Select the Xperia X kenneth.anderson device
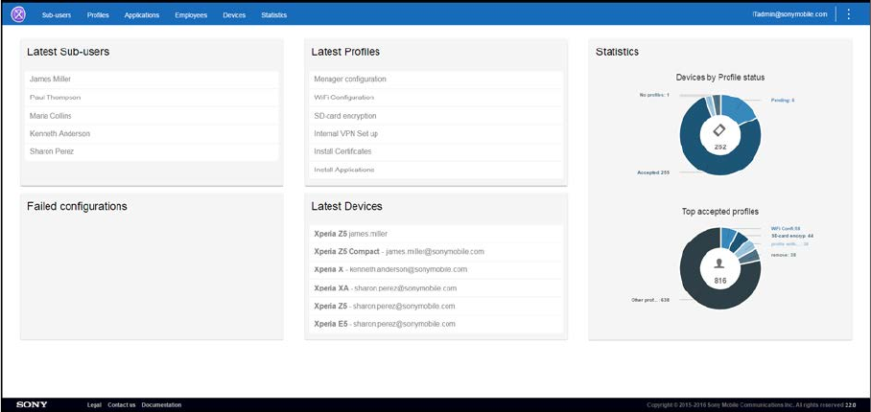871x412 pixels. point(436,269)
